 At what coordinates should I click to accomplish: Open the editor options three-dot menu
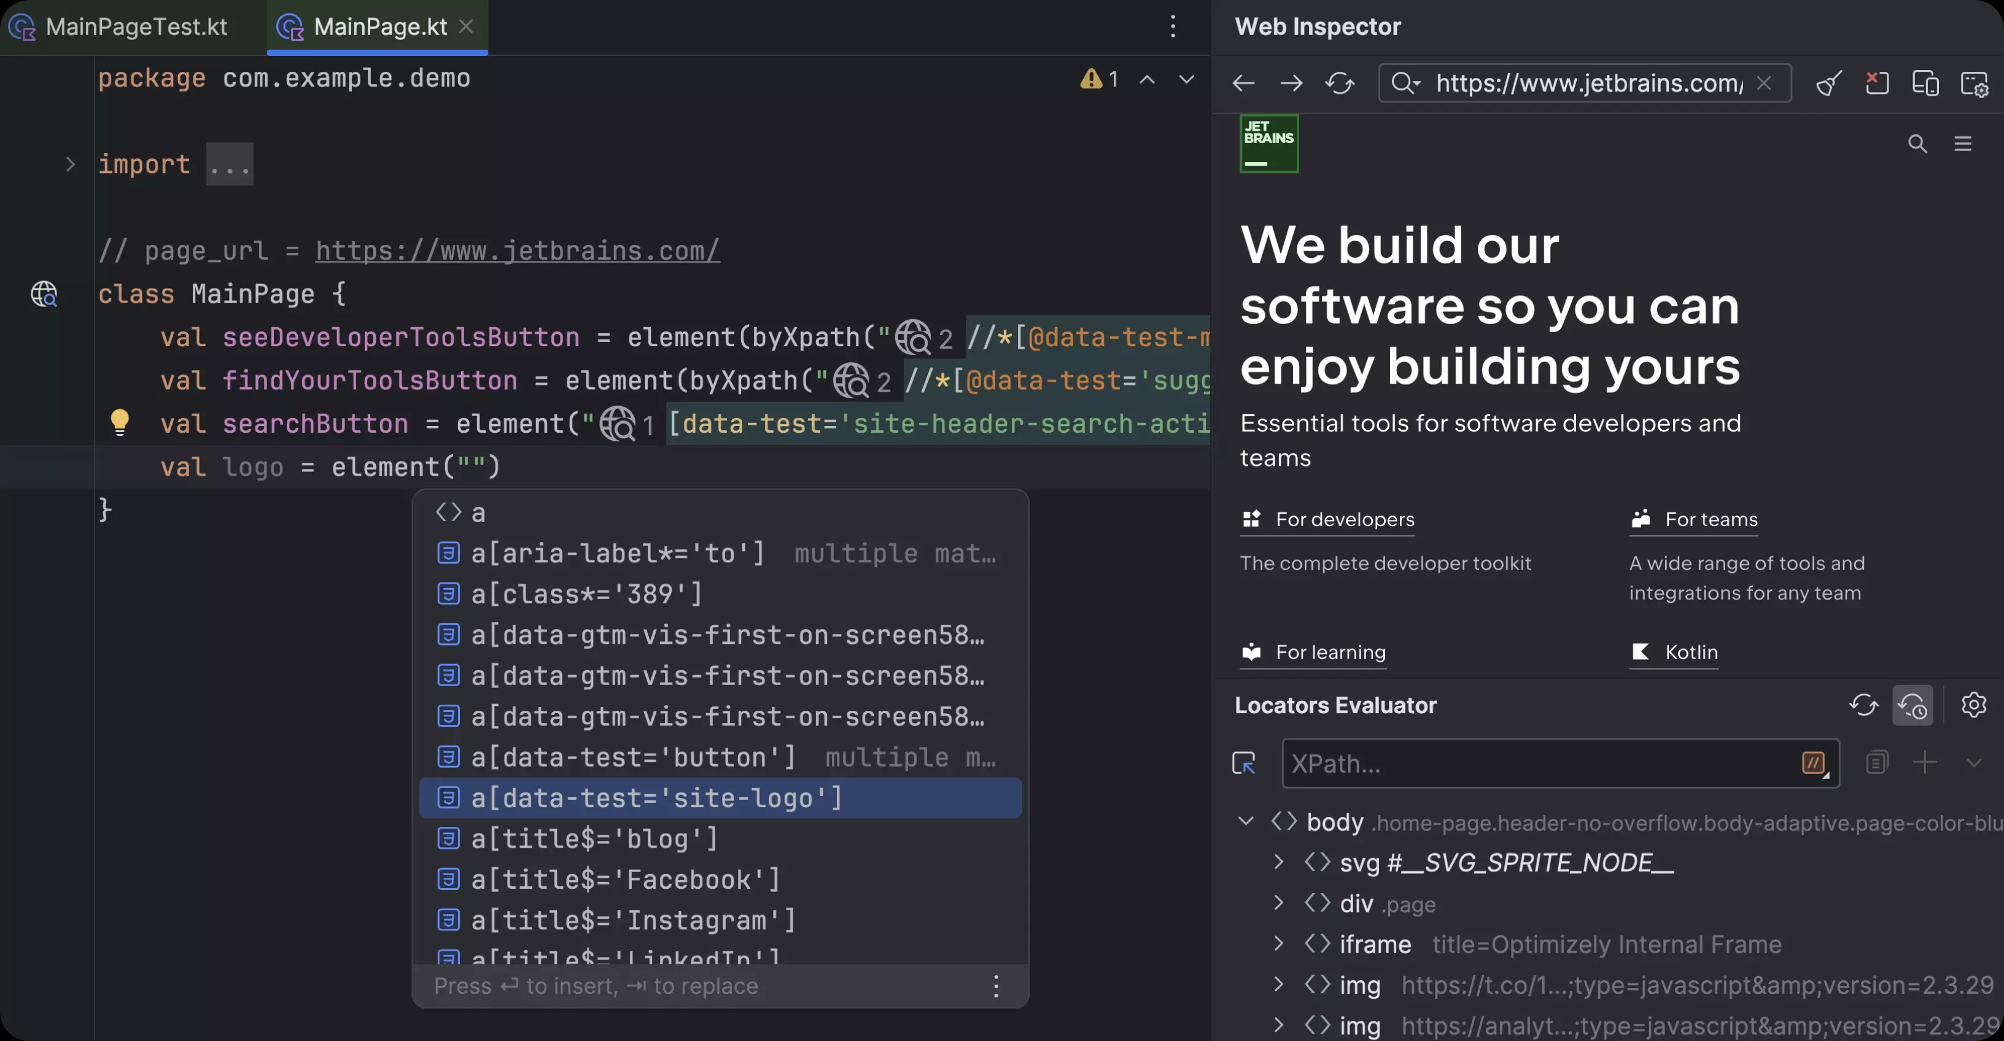coord(1173,27)
